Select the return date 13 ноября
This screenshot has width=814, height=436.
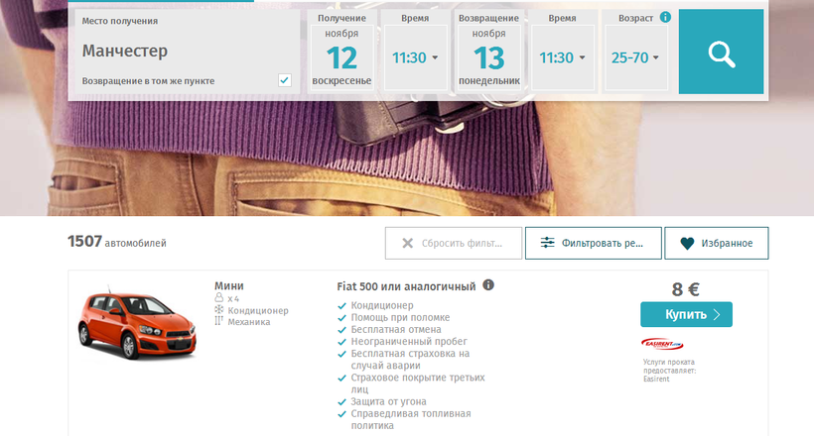tap(489, 57)
